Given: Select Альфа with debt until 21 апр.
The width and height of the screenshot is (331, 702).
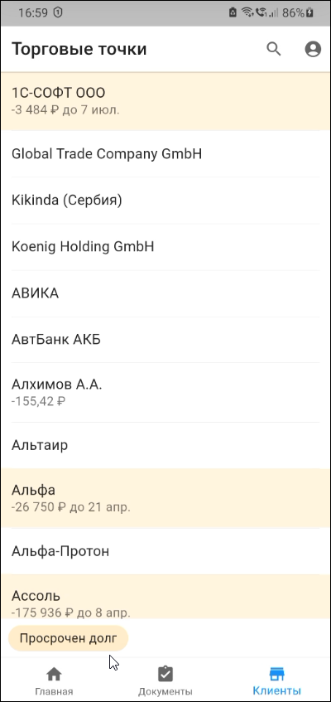Looking at the screenshot, I should pyautogui.click(x=165, y=498).
